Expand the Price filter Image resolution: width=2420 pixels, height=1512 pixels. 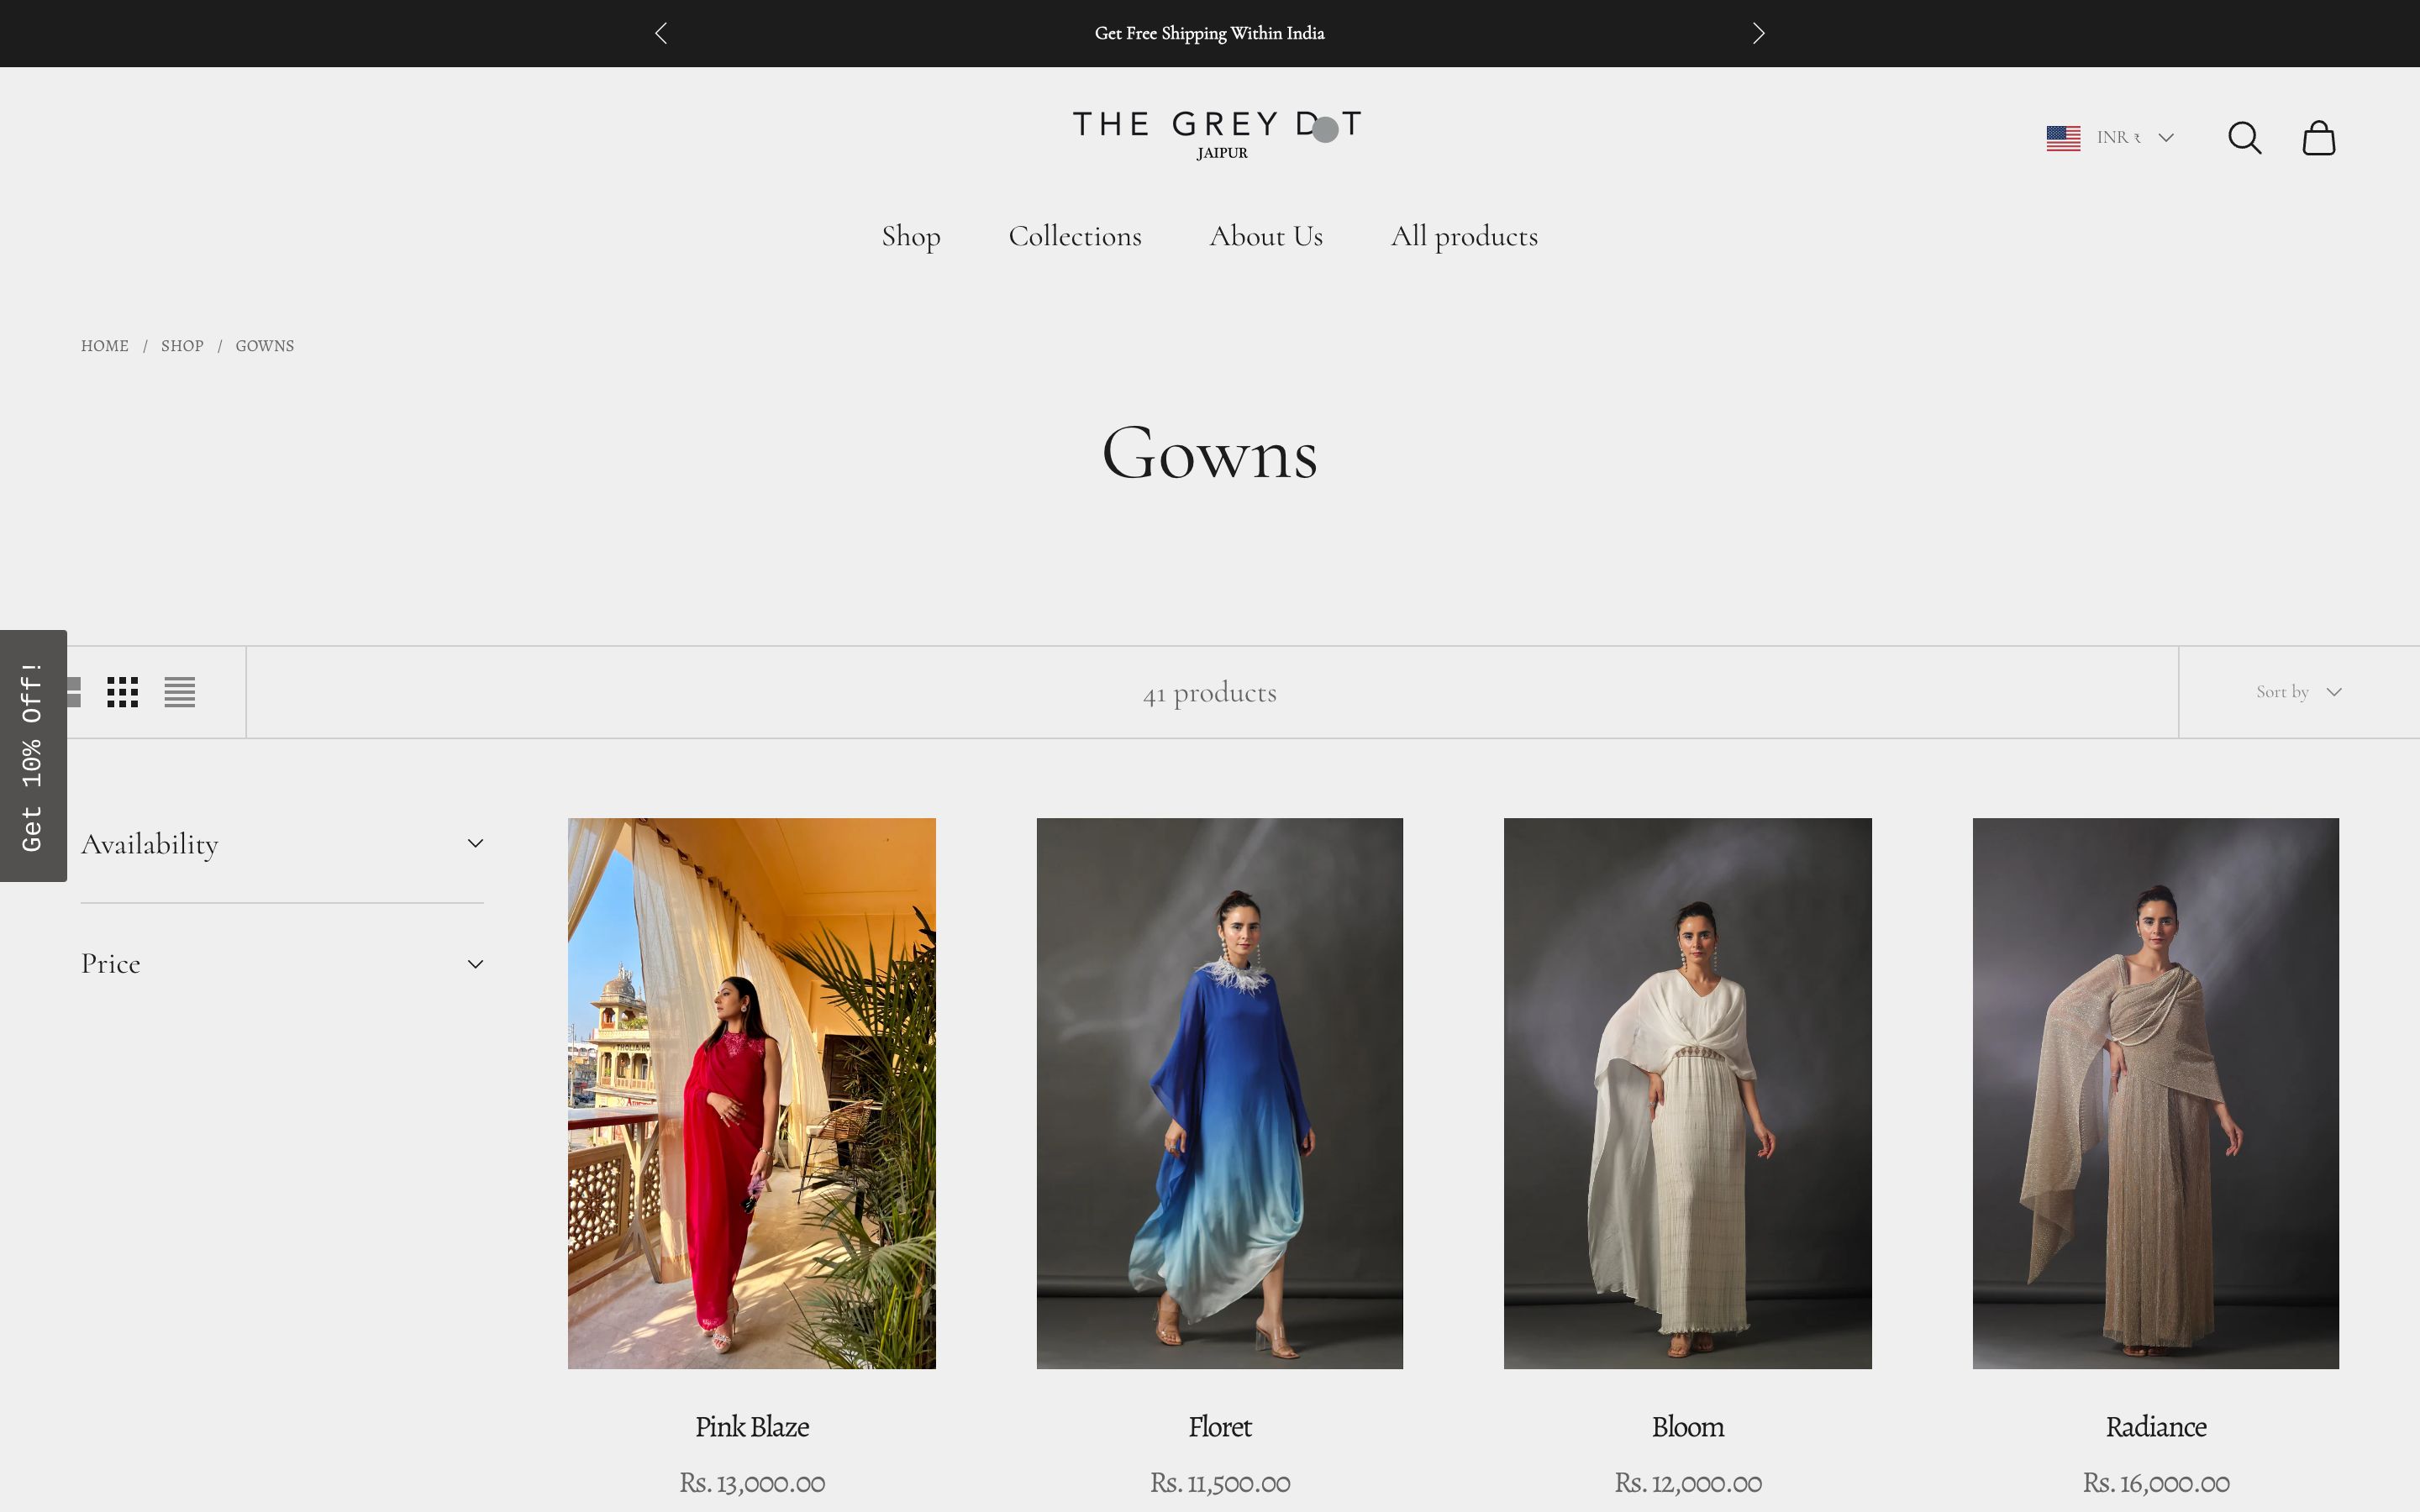(x=282, y=964)
